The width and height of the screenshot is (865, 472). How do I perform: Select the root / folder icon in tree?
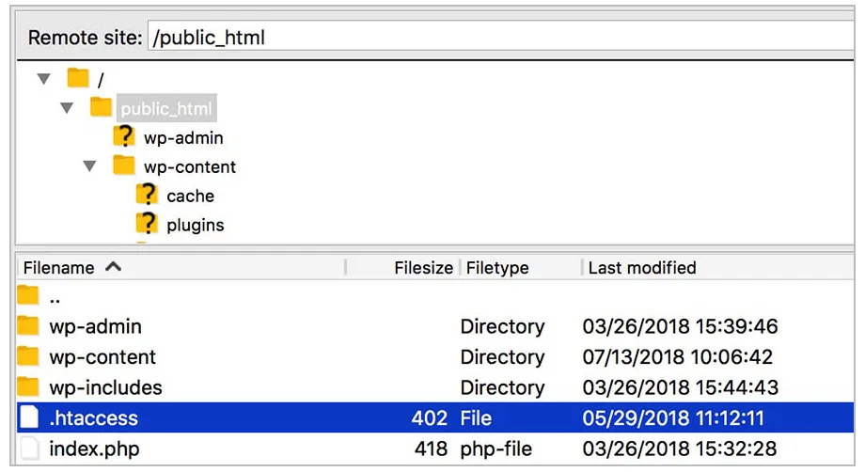coord(78,78)
